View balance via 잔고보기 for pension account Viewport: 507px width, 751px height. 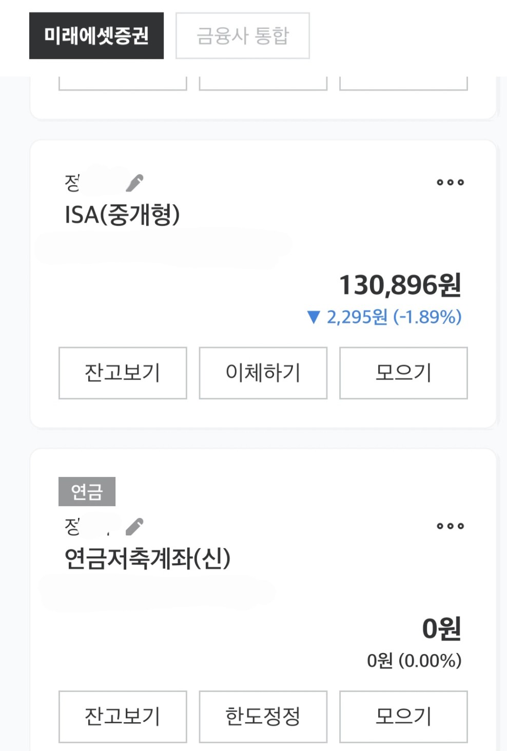click(x=123, y=716)
